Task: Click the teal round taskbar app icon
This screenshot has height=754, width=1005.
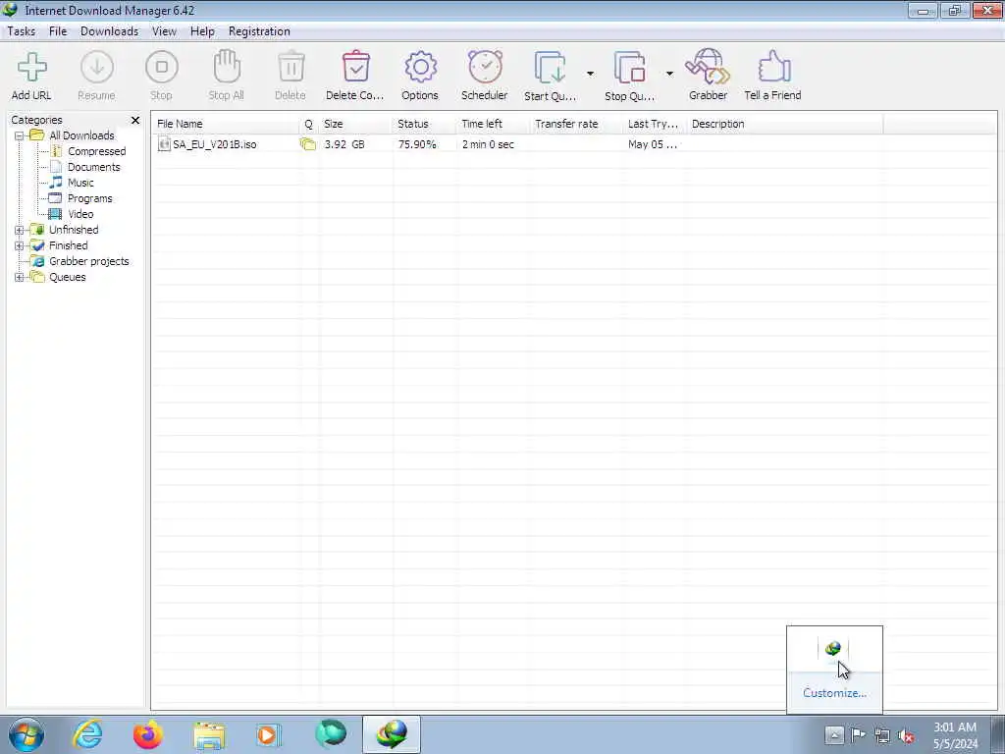Action: point(331,734)
